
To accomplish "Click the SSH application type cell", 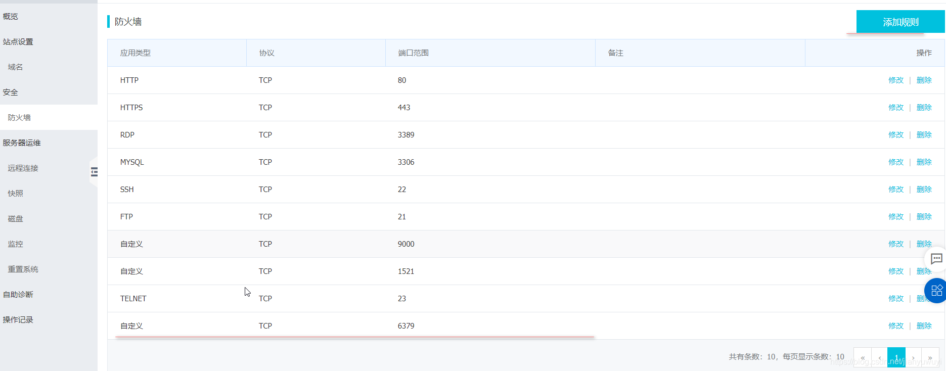I will (x=127, y=189).
